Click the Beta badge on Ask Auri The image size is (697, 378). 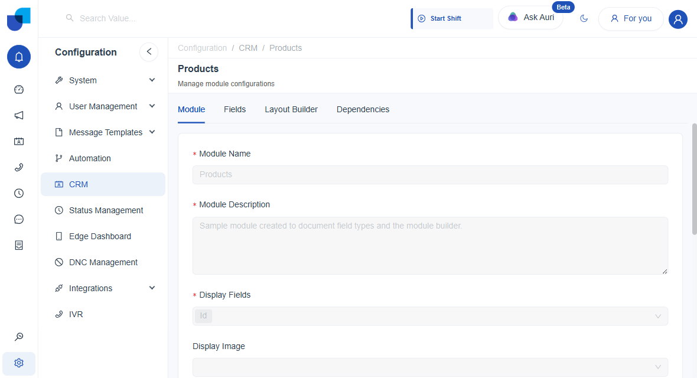click(x=563, y=7)
